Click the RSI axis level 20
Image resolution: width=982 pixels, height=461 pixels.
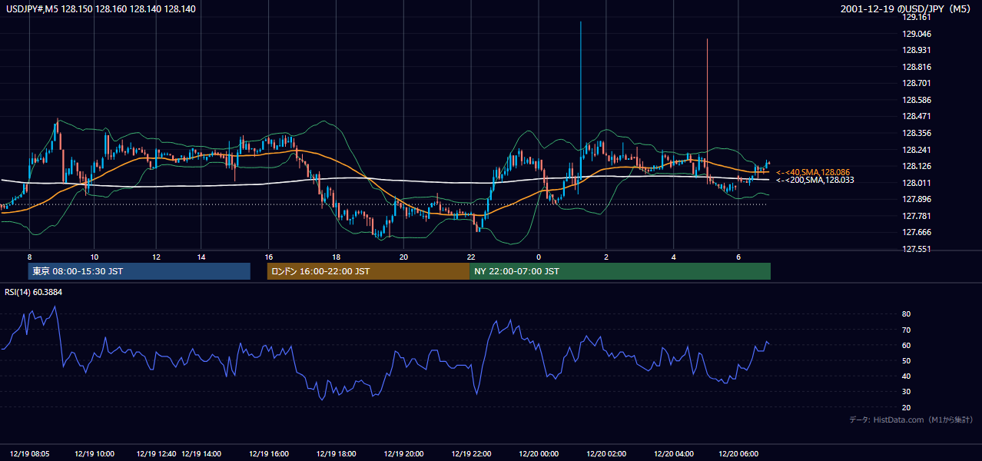[906, 407]
